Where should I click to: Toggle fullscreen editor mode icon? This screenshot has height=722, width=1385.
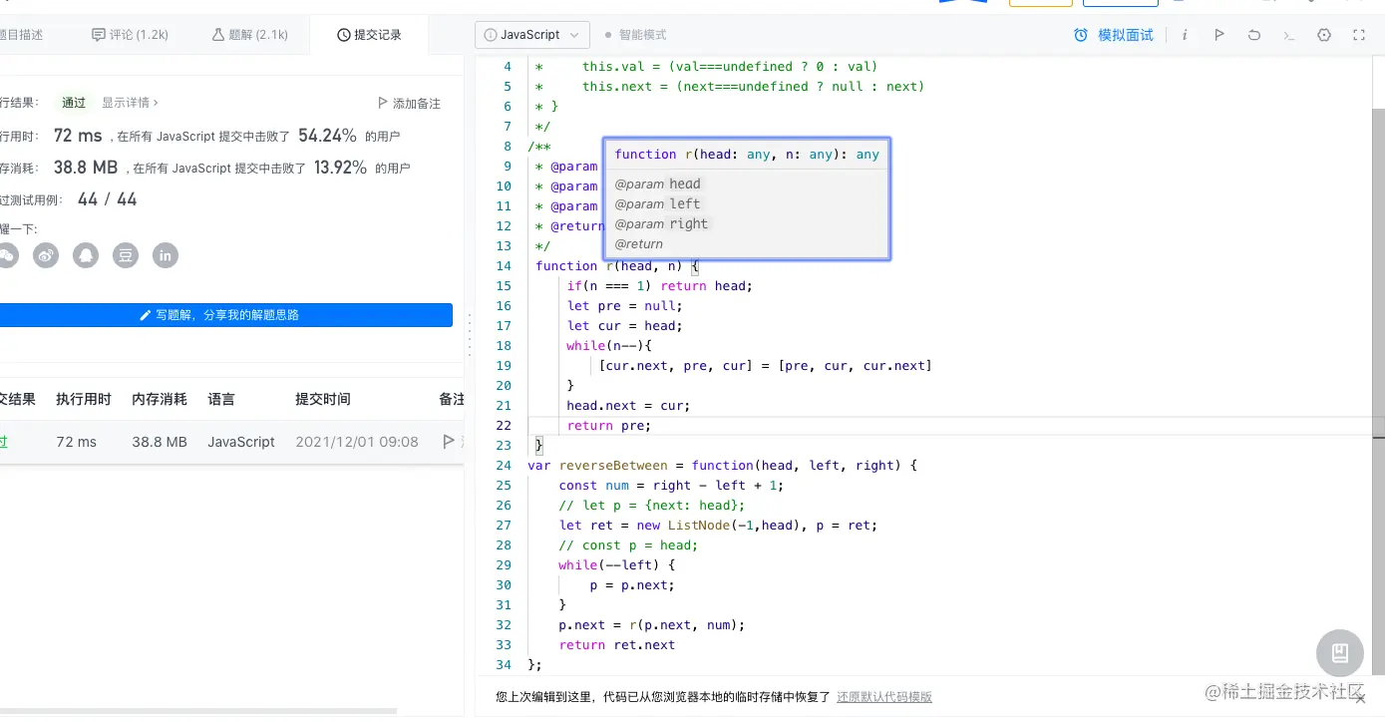click(1359, 35)
